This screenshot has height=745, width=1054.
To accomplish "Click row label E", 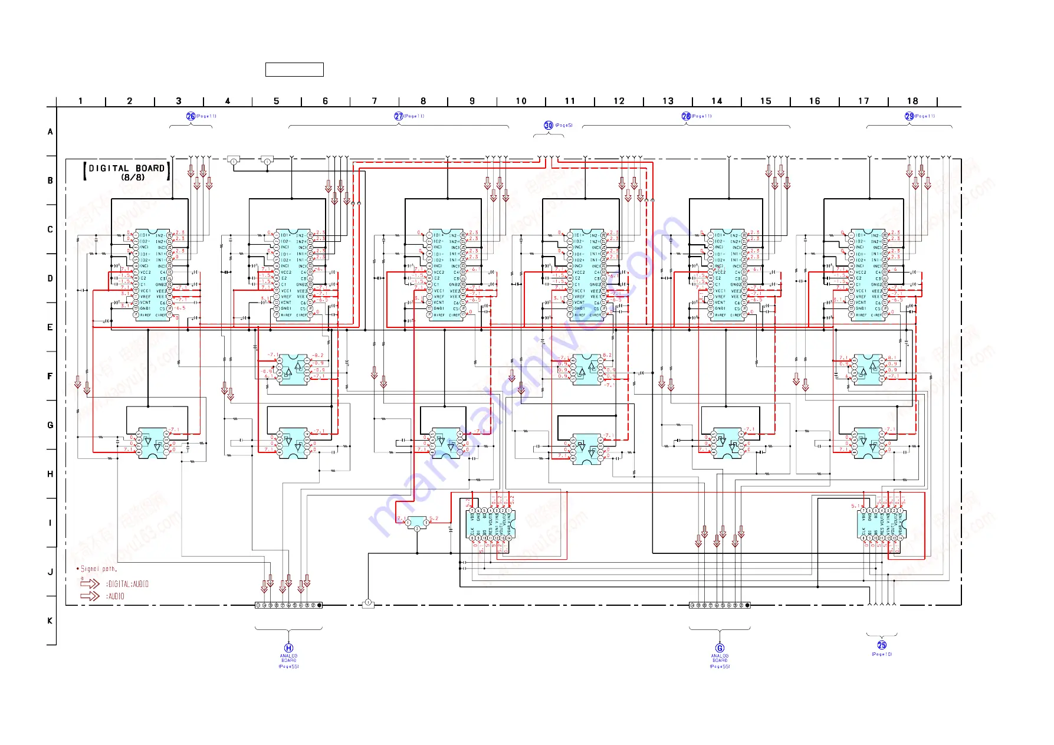I will coord(50,327).
